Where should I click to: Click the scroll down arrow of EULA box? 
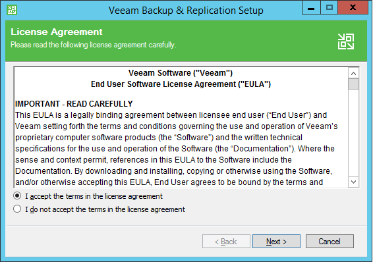click(x=353, y=182)
